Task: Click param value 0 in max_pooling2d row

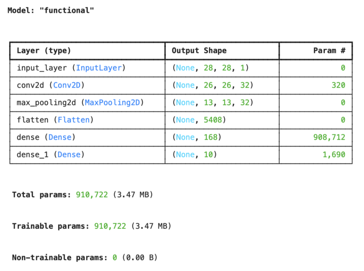Action: (343, 103)
